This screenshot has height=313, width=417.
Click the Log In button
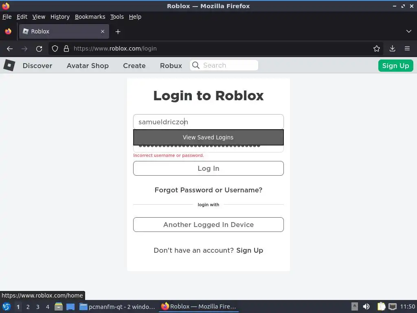(x=208, y=168)
